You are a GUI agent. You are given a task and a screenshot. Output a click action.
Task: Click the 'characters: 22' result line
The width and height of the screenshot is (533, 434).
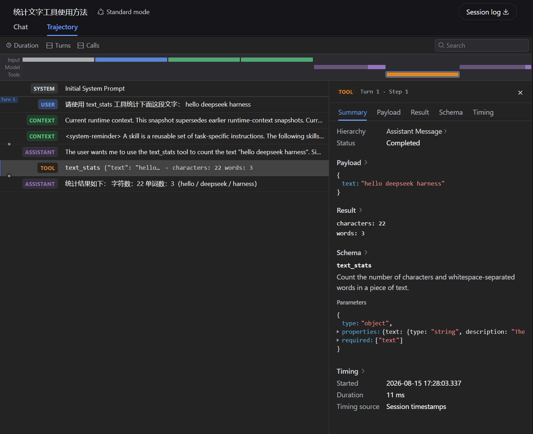point(361,223)
